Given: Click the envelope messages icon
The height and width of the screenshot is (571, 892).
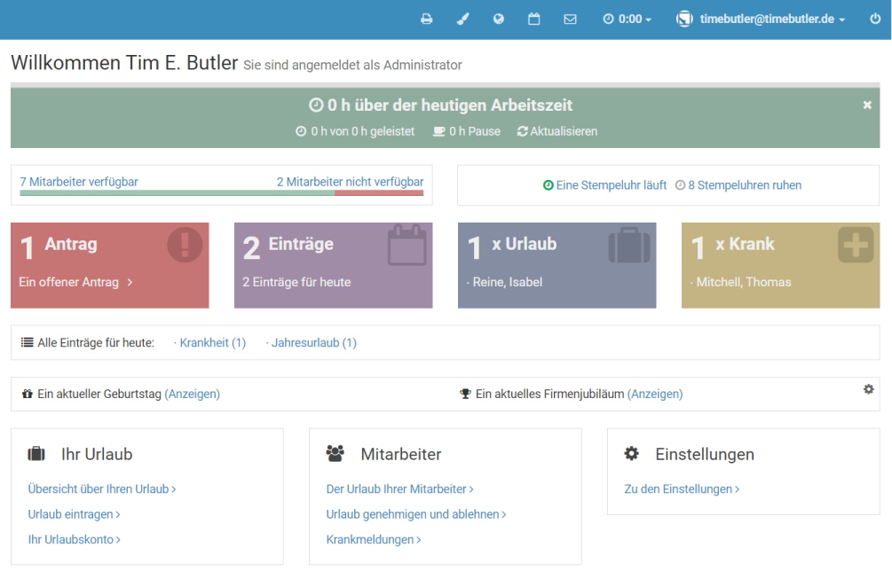Looking at the screenshot, I should [x=570, y=19].
